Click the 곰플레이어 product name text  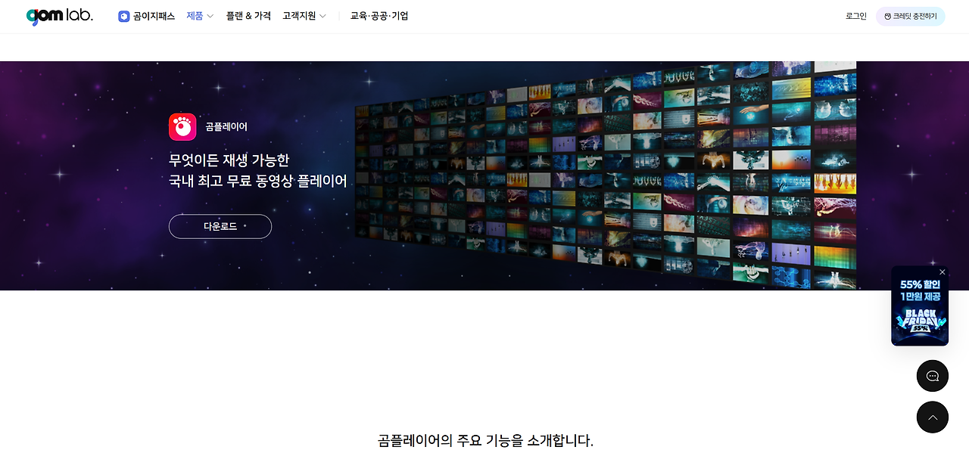coord(226,127)
